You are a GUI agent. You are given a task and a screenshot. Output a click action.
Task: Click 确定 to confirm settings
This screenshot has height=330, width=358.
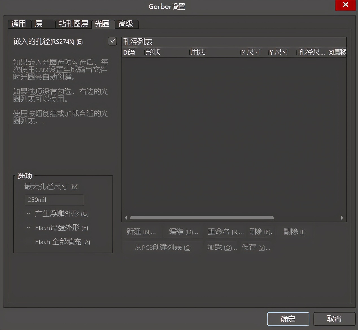pos(288,319)
